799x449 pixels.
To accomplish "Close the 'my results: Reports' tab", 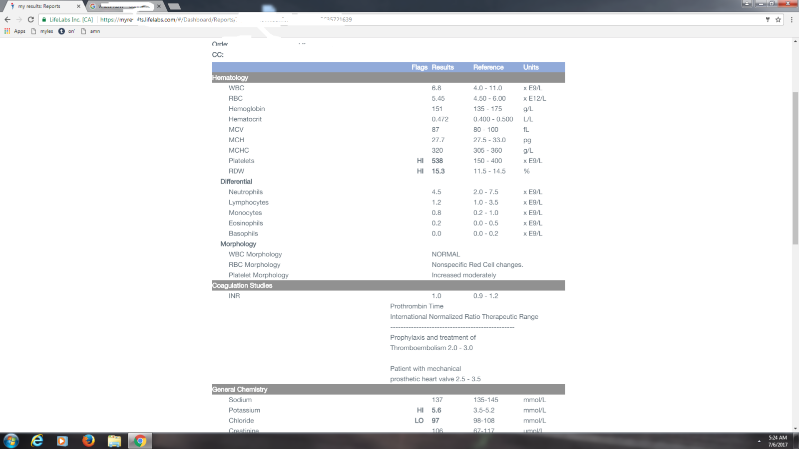I will (x=78, y=6).
